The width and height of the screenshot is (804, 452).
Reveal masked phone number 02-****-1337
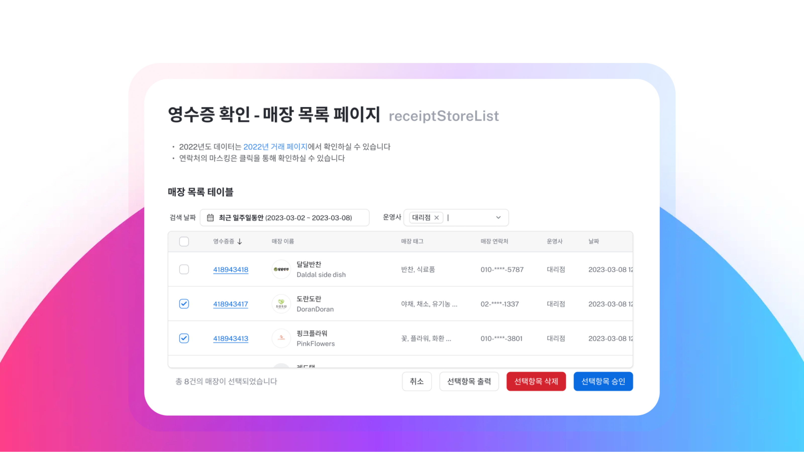tap(500, 304)
